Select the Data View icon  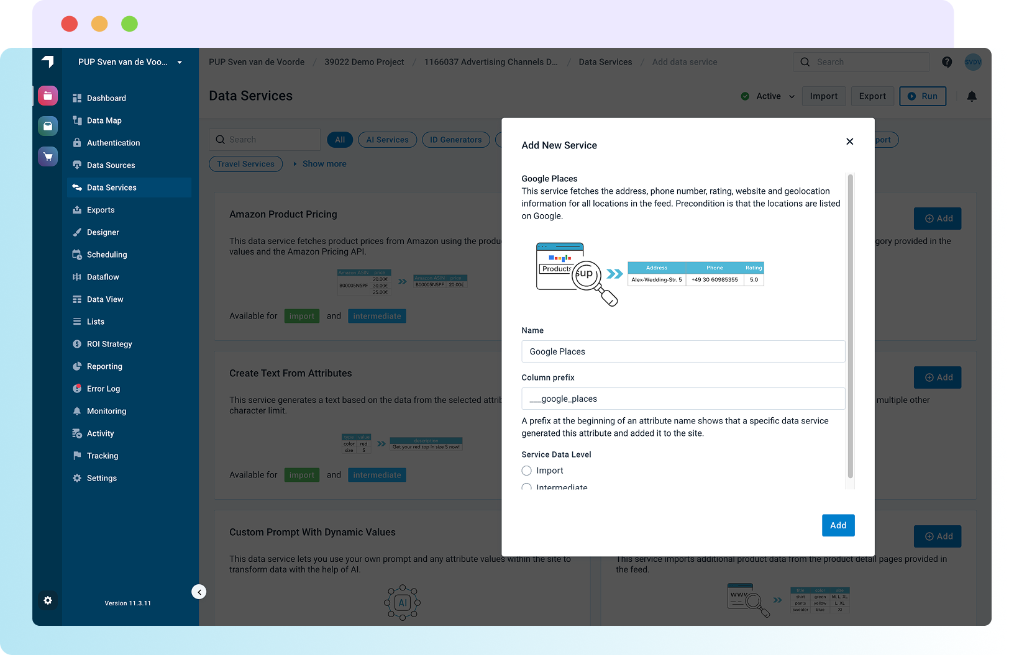click(x=77, y=299)
